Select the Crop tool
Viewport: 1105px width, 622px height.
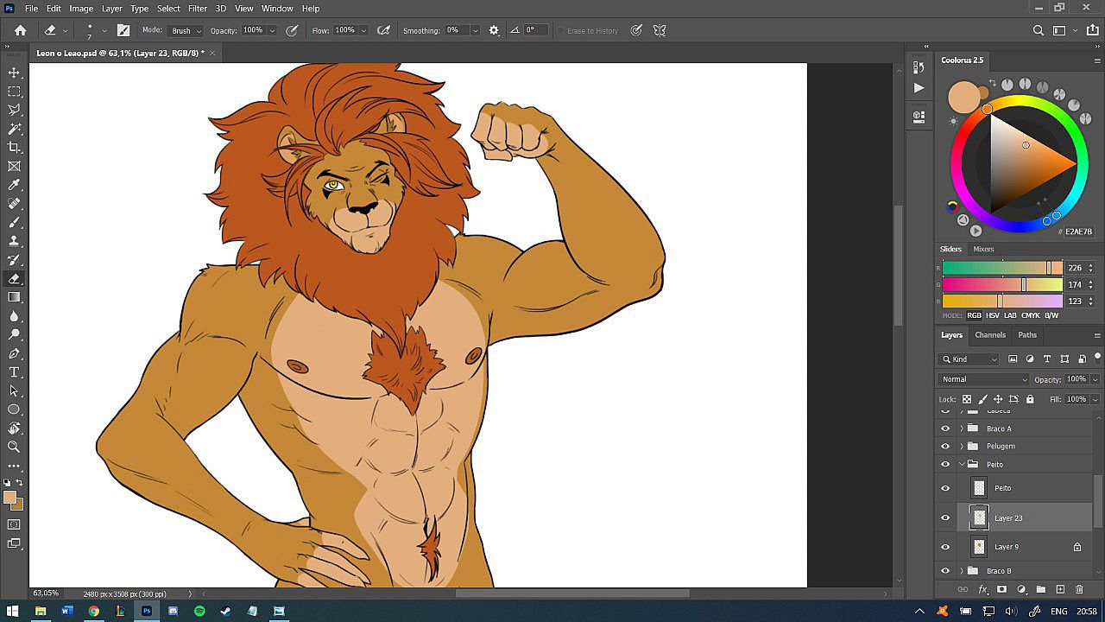click(14, 148)
